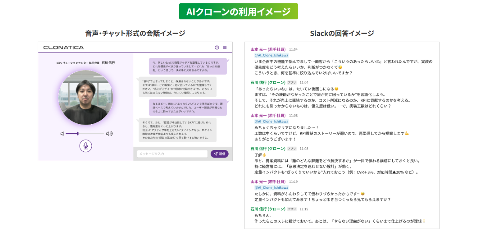Select the first purple user chat bubble

click(x=188, y=66)
